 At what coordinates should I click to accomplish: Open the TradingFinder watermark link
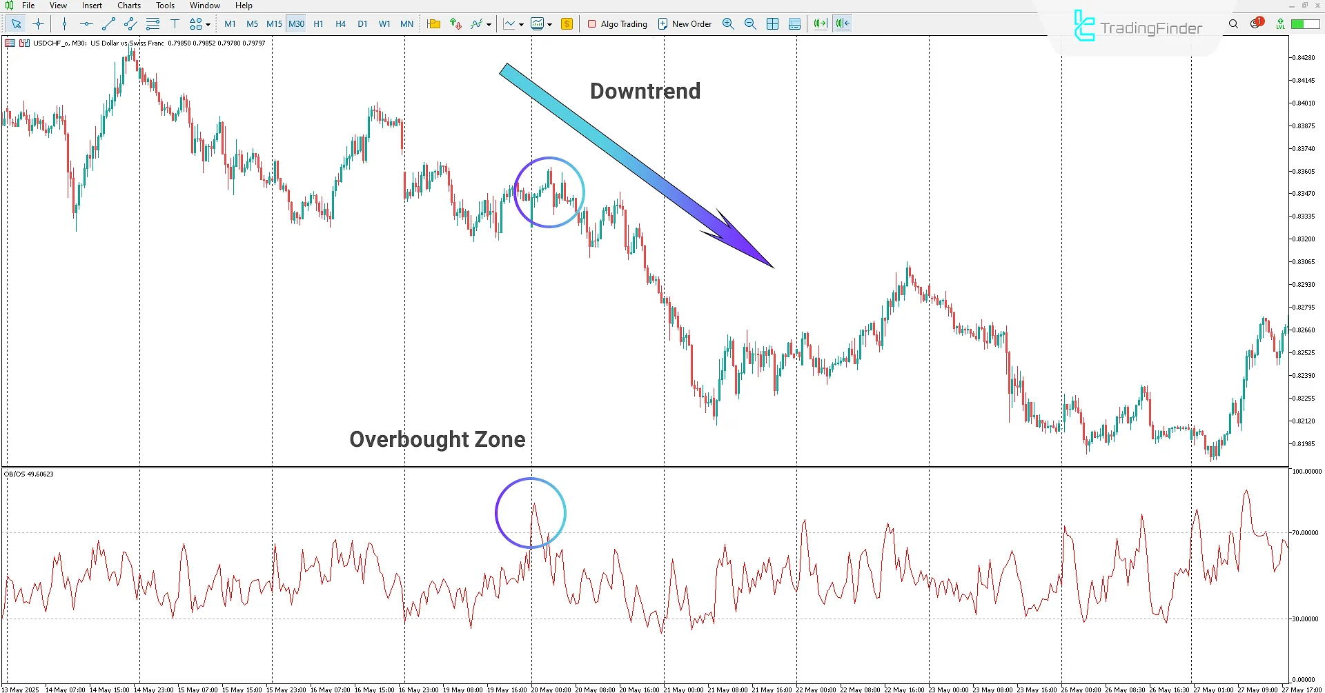[1137, 28]
